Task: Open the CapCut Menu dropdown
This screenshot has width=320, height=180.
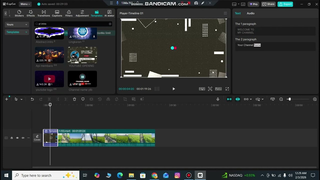Action: (x=25, y=4)
